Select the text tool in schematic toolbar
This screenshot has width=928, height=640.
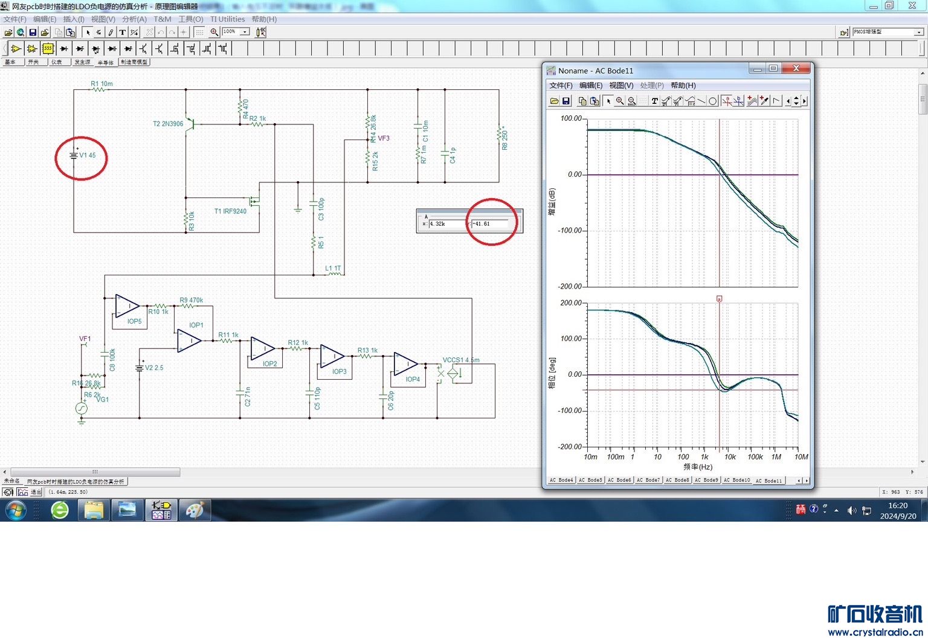pyautogui.click(x=123, y=33)
